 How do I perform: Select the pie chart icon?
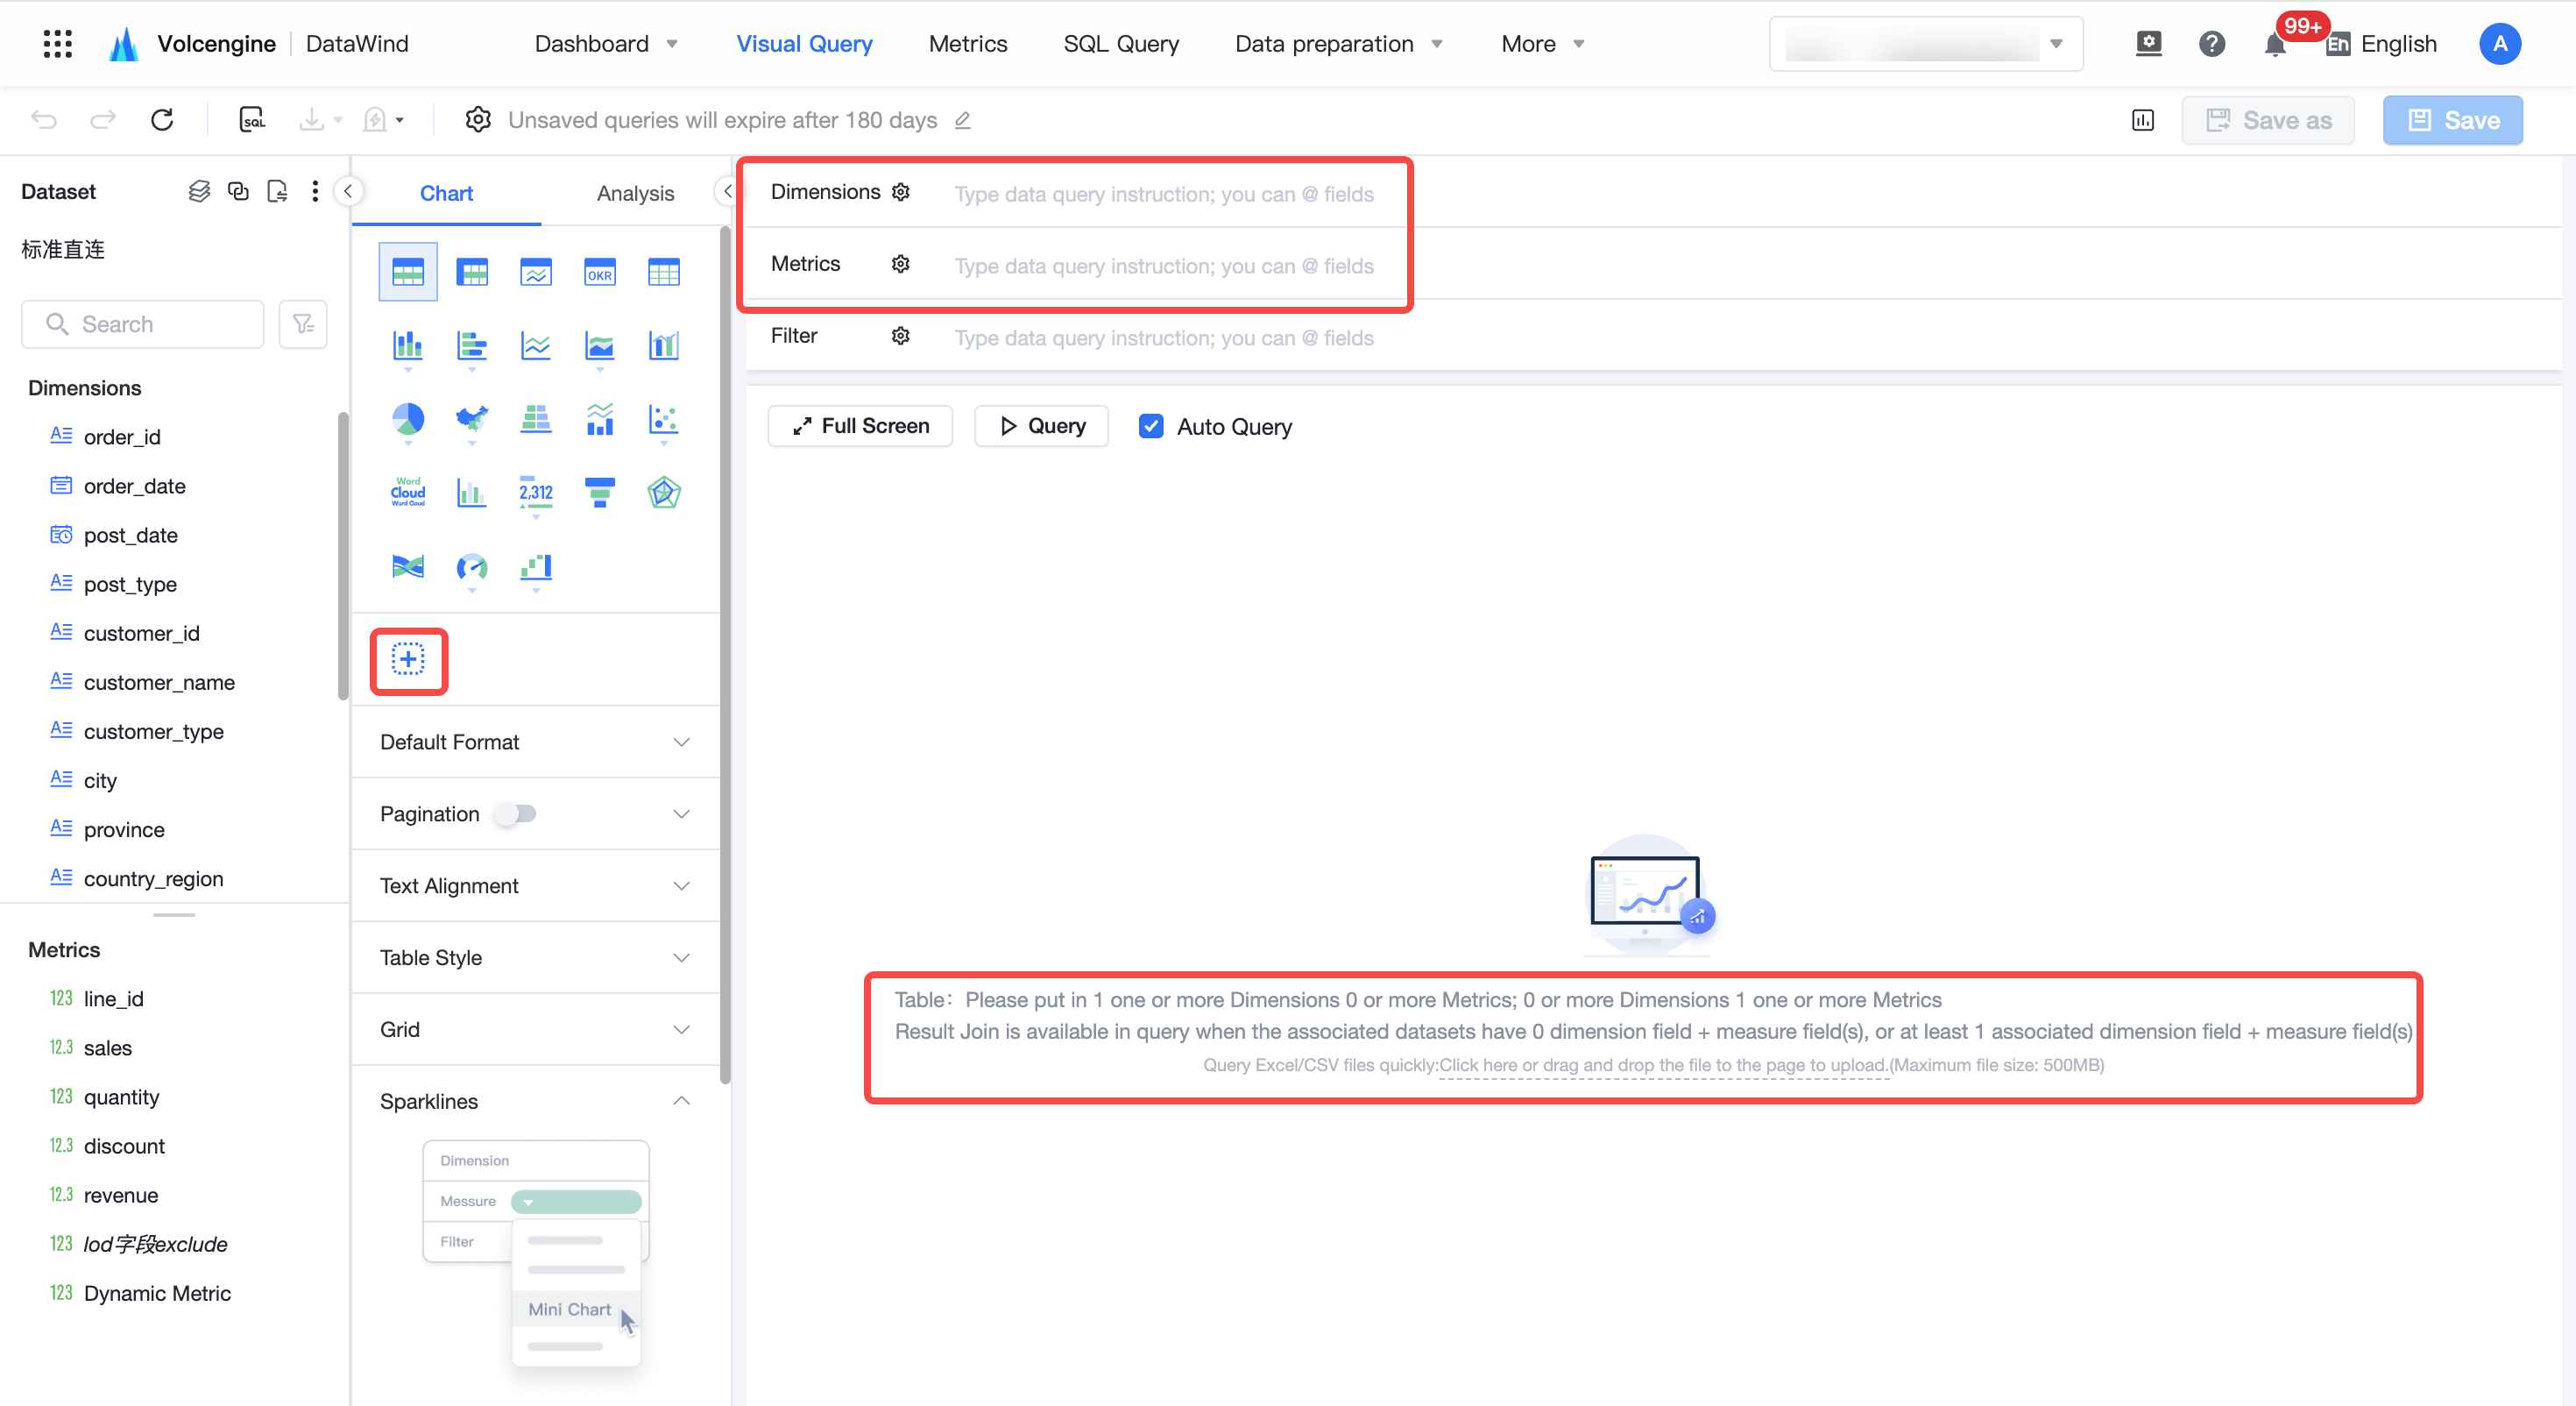pos(407,419)
